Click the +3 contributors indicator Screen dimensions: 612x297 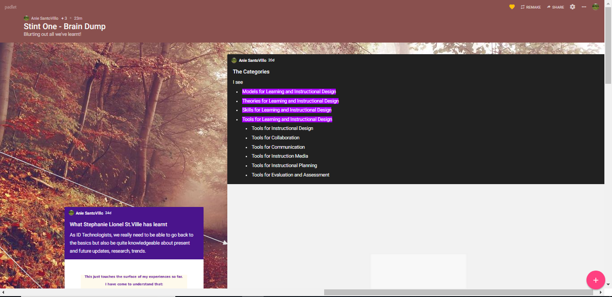(x=64, y=18)
